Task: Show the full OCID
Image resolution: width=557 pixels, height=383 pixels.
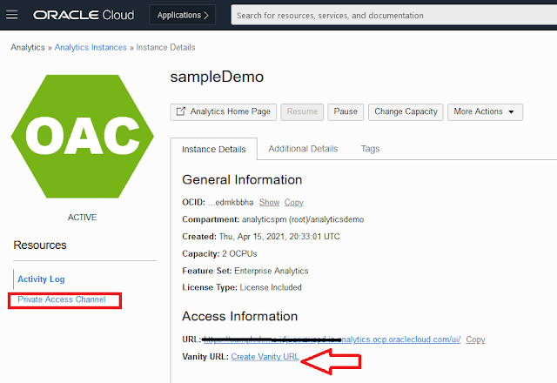Action: [x=269, y=203]
